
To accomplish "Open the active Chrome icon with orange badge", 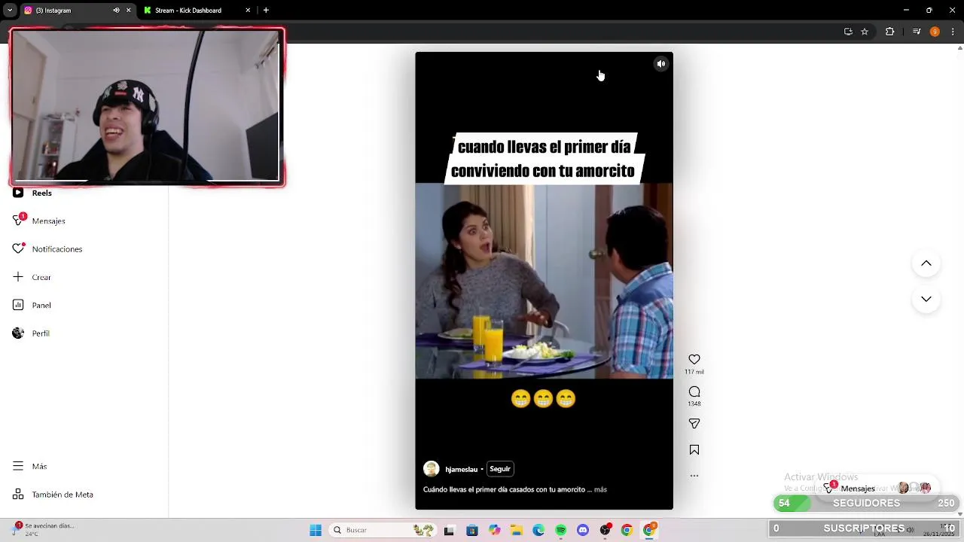I will pyautogui.click(x=649, y=530).
